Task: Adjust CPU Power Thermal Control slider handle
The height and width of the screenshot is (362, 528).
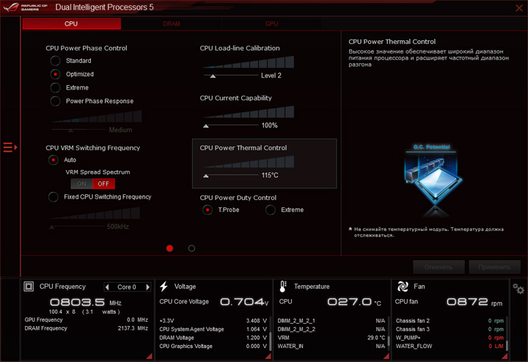Action: click(206, 176)
